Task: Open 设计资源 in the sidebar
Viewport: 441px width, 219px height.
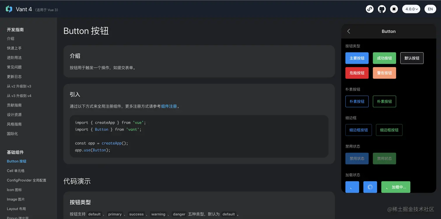Action: tap(14, 115)
